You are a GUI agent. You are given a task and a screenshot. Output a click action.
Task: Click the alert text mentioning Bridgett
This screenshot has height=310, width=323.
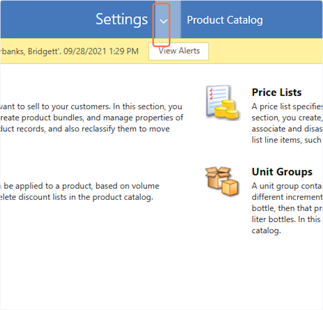[30, 51]
